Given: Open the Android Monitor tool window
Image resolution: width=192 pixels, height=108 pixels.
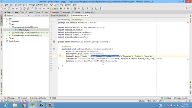Looking at the screenshot, I should [38, 98].
